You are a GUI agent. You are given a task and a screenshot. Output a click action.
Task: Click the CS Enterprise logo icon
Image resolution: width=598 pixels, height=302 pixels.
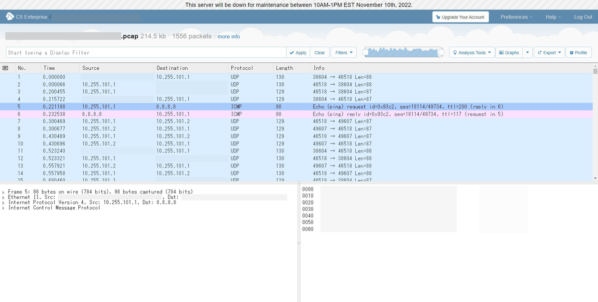click(8, 16)
